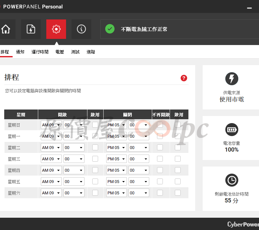This screenshot has height=230, width=259.
Task: Click the 星期 column header
Action: tap(21, 114)
